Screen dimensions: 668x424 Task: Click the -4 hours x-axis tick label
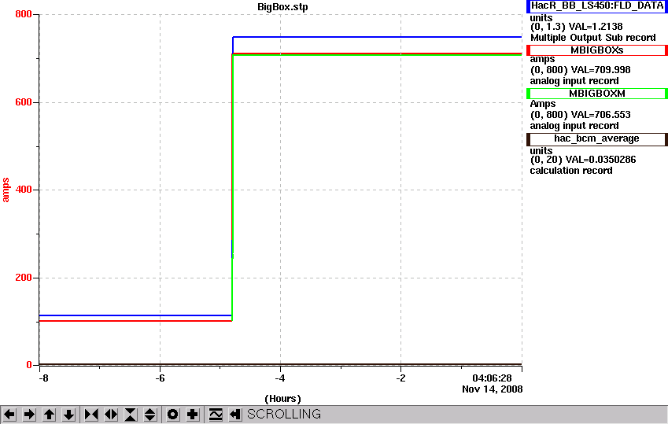[280, 378]
